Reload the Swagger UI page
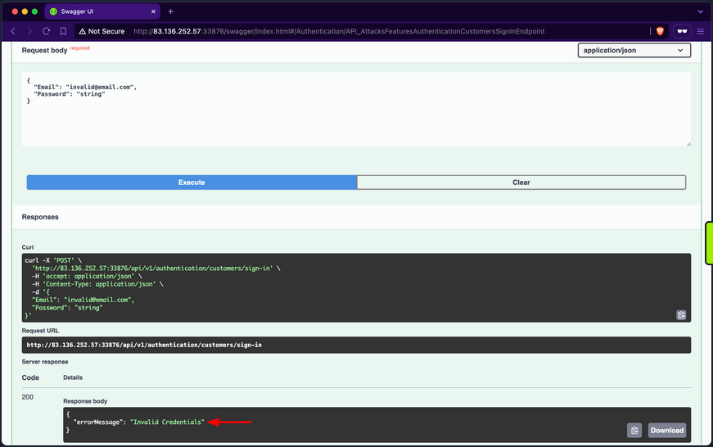This screenshot has height=447, width=713. (47, 31)
